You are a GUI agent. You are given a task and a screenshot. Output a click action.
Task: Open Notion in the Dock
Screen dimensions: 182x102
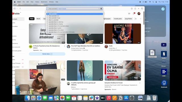point(120,98)
